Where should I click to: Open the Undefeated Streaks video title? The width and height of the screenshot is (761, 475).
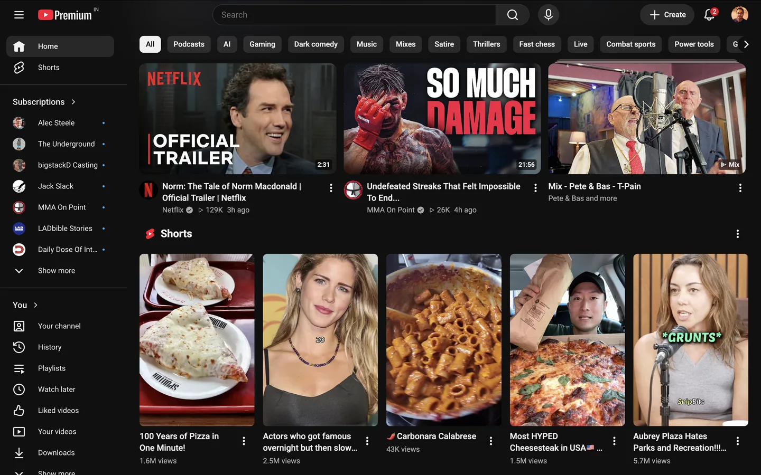(443, 192)
